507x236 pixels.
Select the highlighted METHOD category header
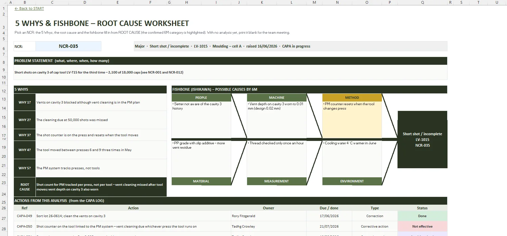(x=352, y=97)
